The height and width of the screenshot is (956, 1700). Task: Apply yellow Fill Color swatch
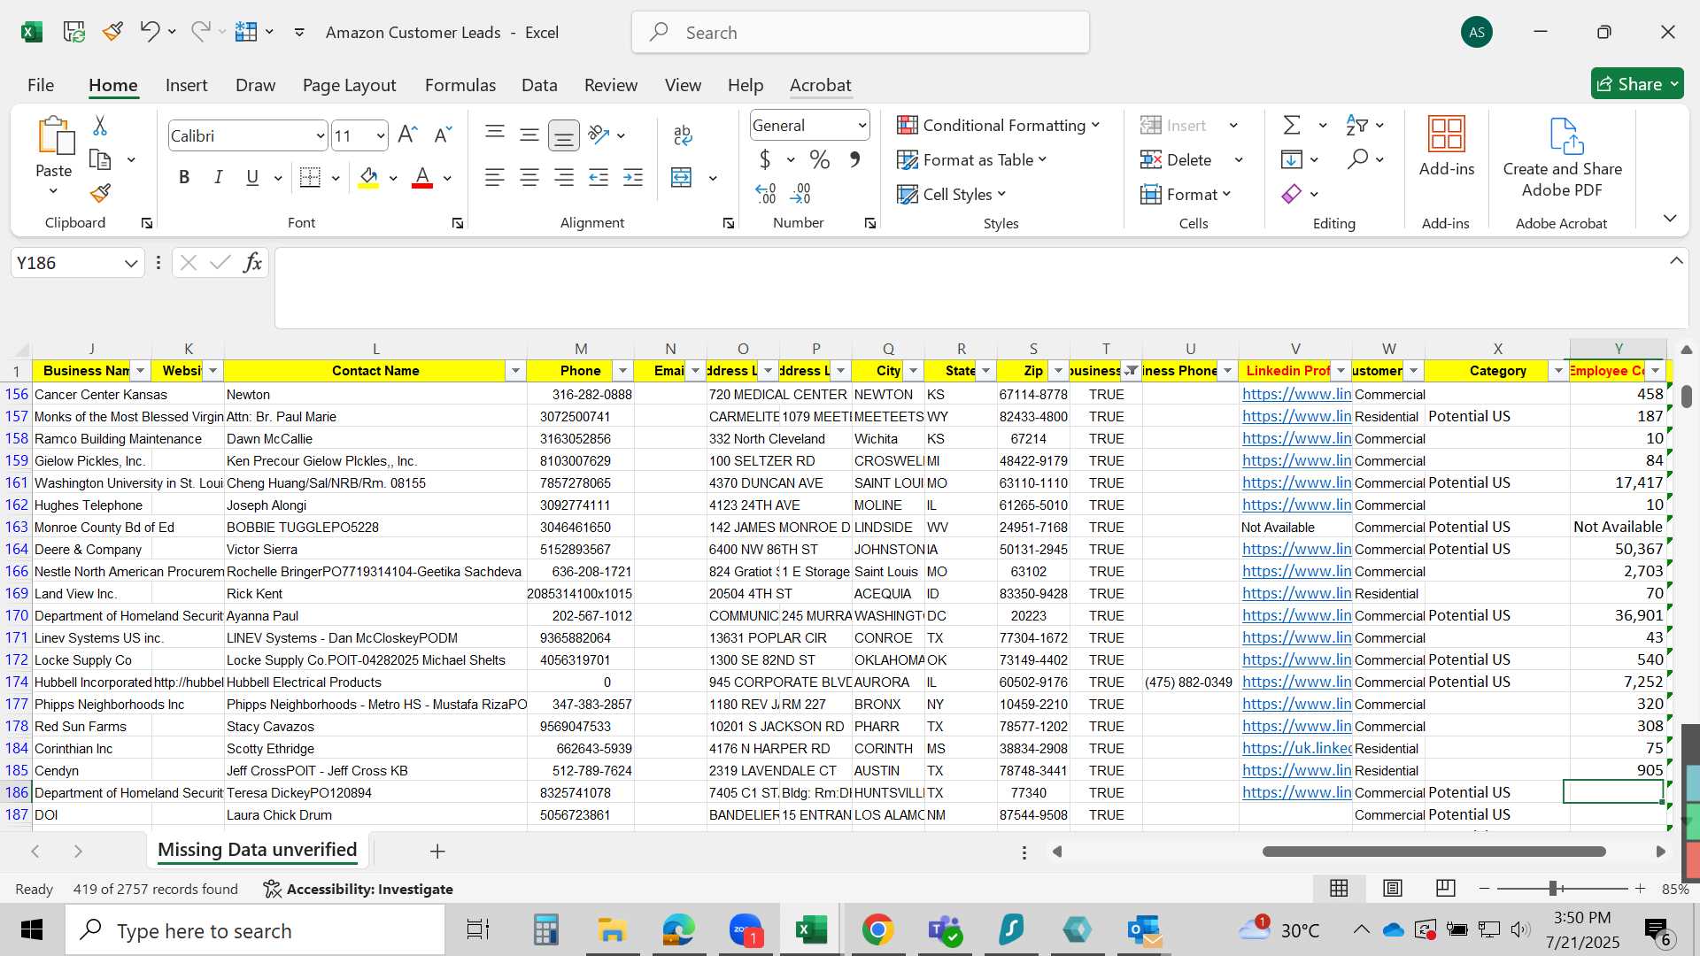(368, 177)
